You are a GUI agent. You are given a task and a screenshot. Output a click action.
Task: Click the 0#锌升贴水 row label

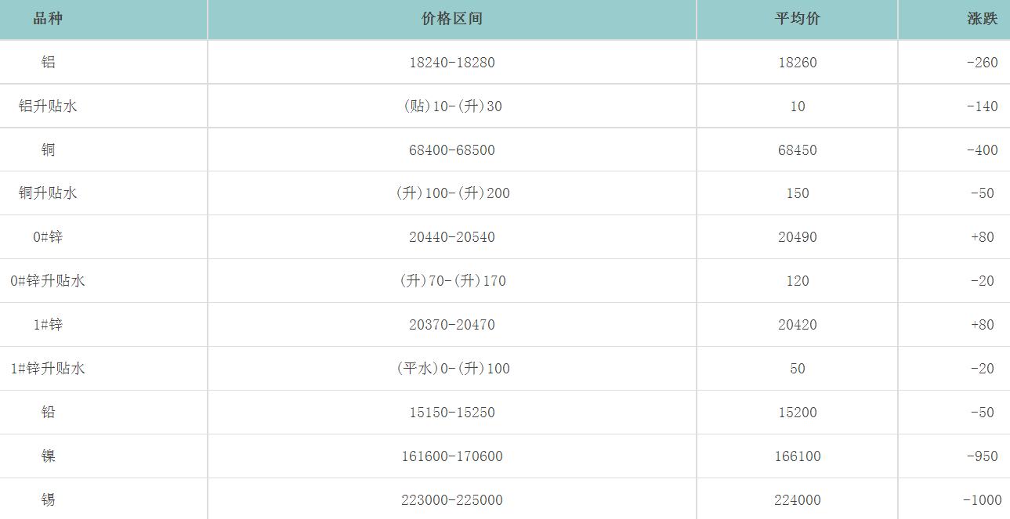click(x=48, y=281)
